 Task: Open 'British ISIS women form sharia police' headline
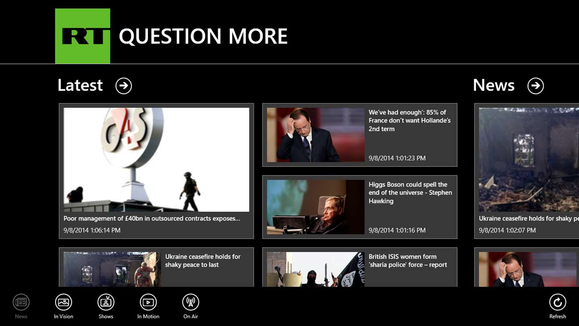coord(408,260)
